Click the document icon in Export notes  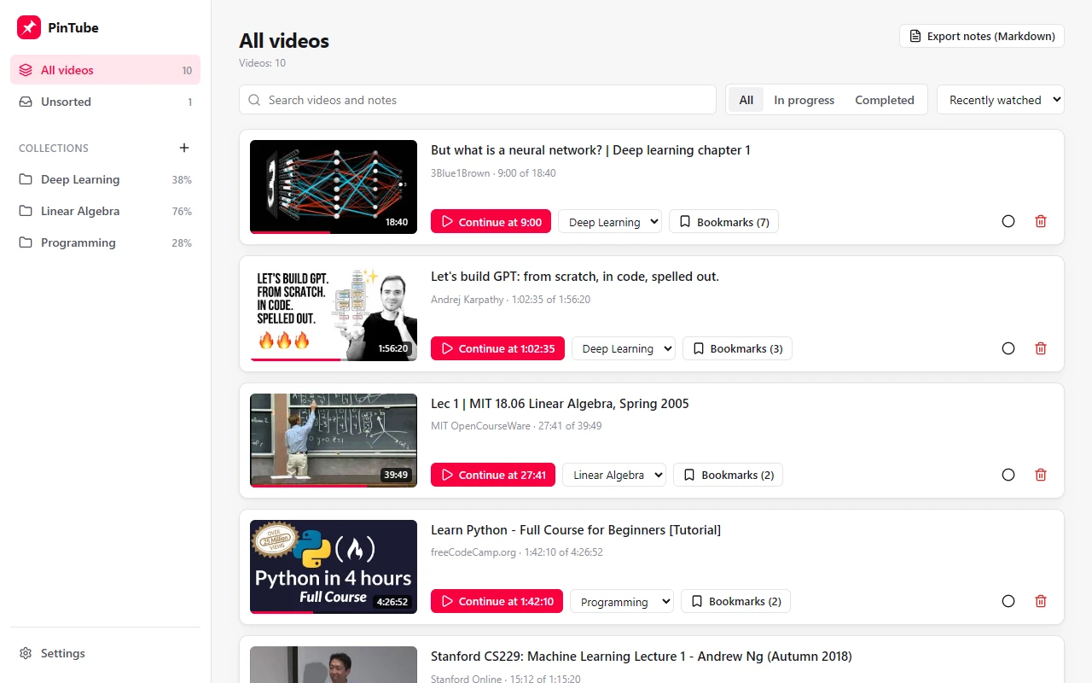915,36
